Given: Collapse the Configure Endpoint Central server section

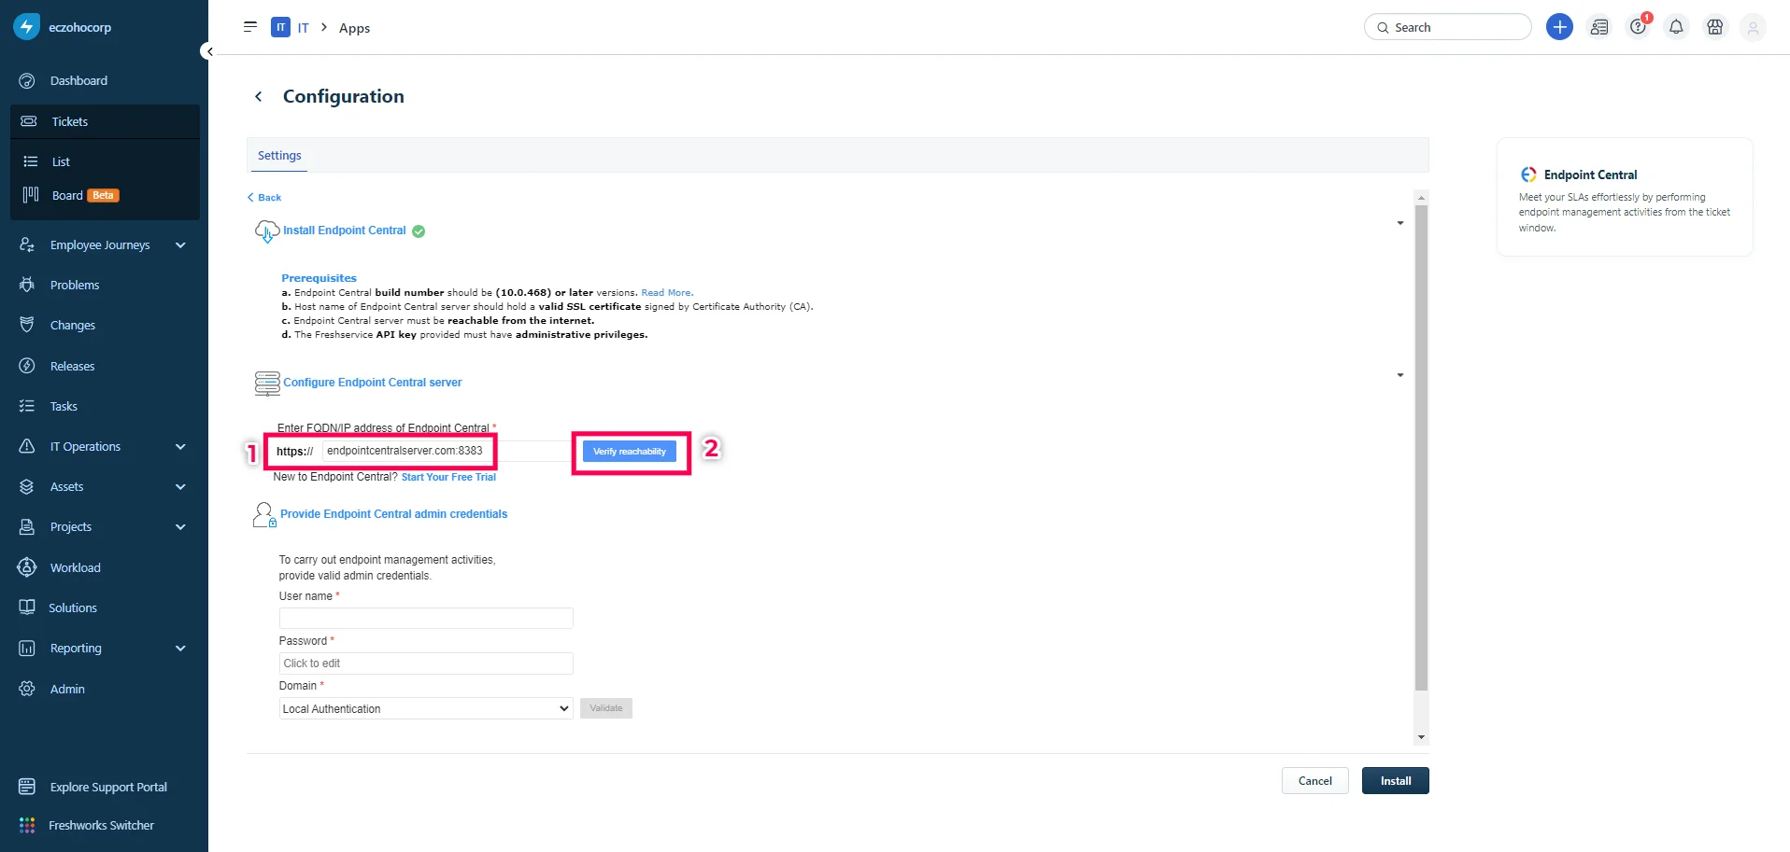Looking at the screenshot, I should 1399,375.
